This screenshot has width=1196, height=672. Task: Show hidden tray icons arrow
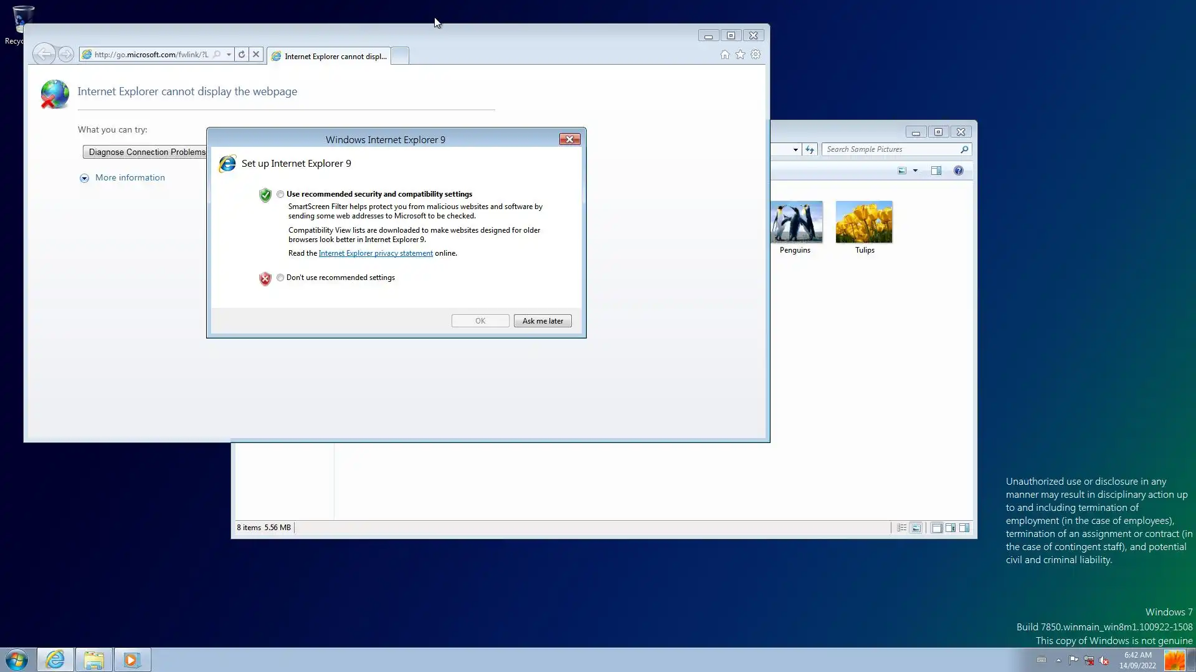pyautogui.click(x=1058, y=661)
